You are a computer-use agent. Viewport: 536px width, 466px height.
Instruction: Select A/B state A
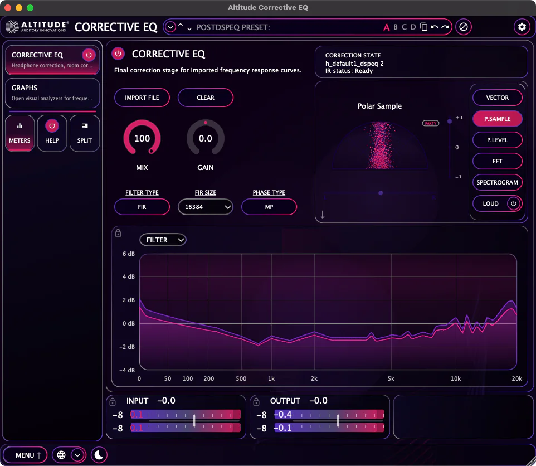(386, 27)
